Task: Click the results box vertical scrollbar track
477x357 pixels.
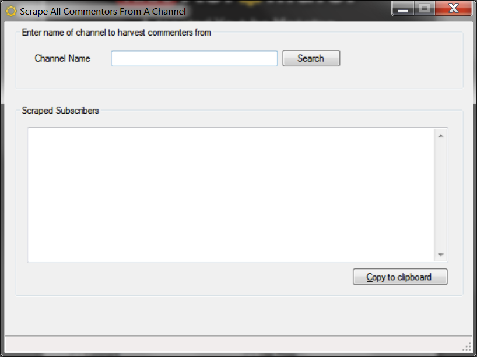Action: pyautogui.click(x=440, y=195)
